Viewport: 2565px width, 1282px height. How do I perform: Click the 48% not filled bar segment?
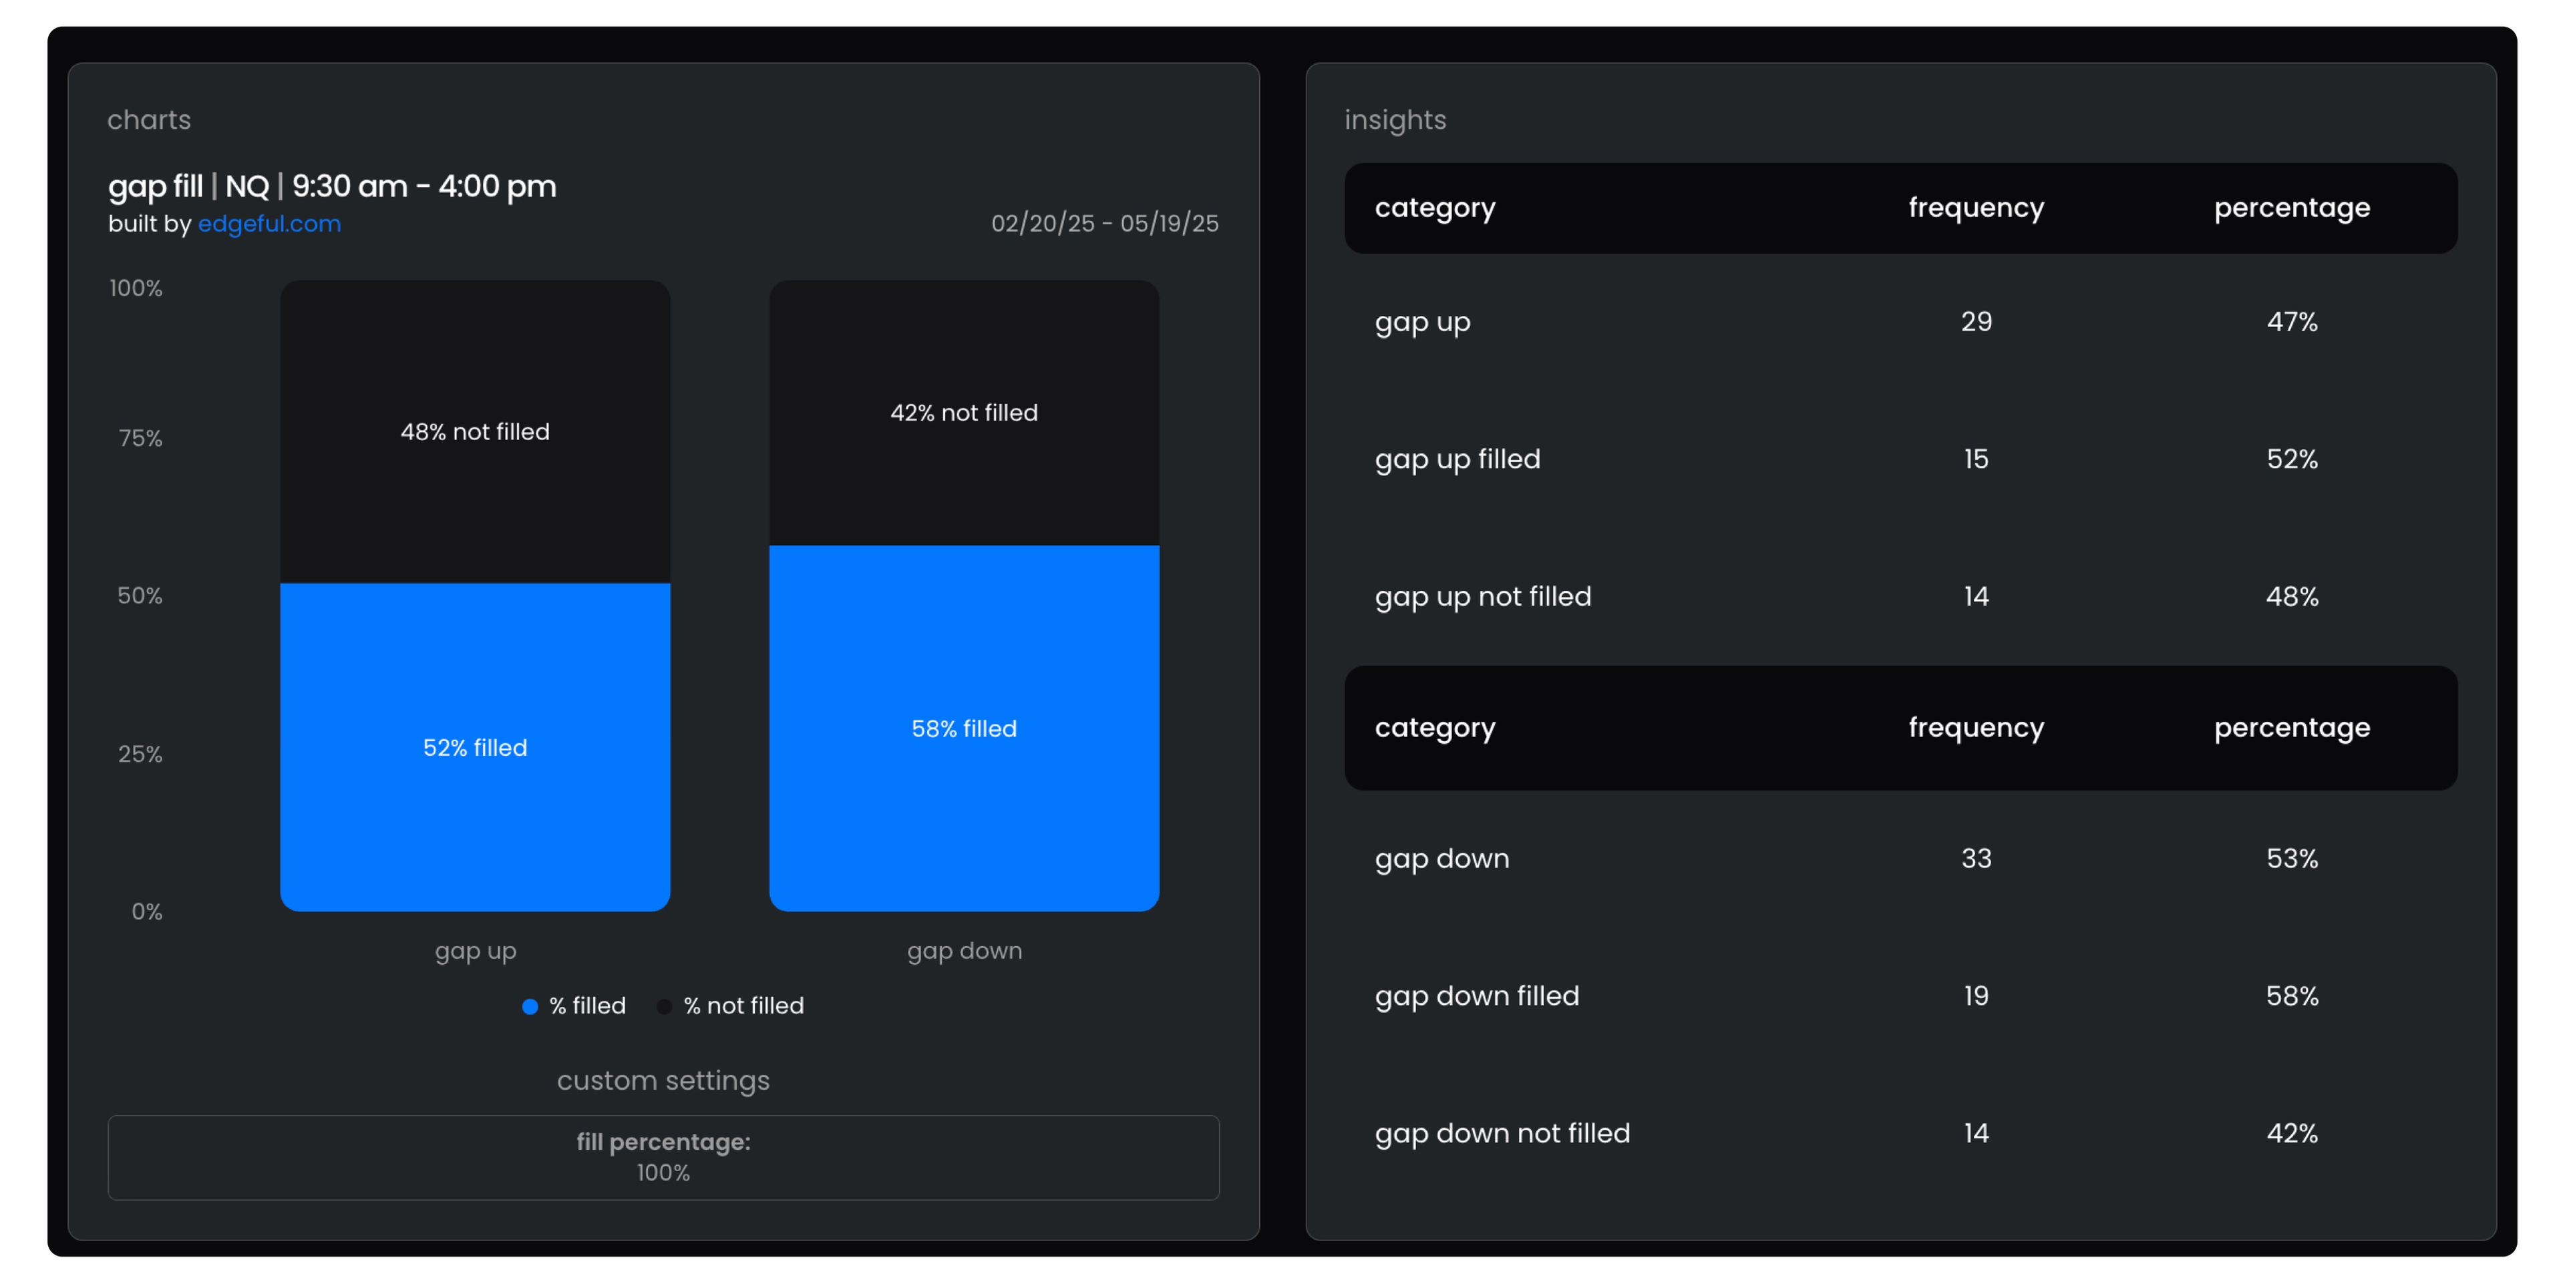(x=475, y=431)
